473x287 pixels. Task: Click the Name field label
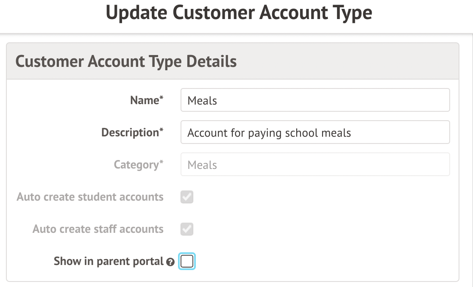[145, 100]
